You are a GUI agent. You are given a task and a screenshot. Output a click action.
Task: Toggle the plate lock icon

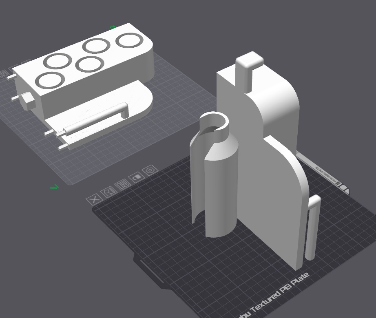[137, 178]
